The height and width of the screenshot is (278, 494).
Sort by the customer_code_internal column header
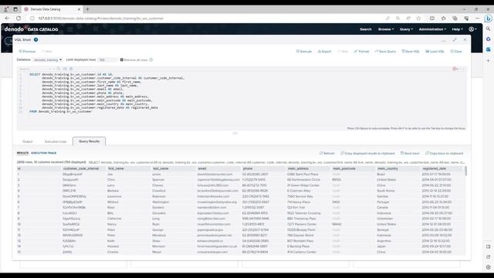[83, 168]
